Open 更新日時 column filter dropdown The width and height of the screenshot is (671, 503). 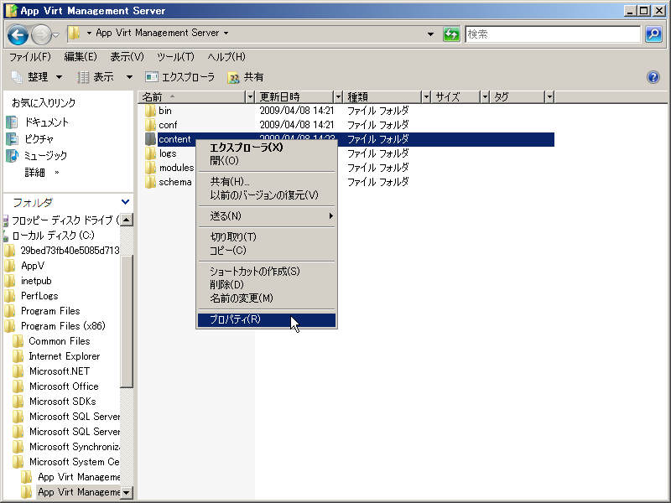click(338, 97)
